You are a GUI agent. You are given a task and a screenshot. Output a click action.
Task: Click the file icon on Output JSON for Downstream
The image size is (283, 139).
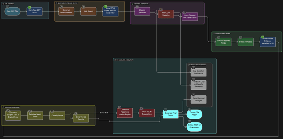tap(189, 122)
